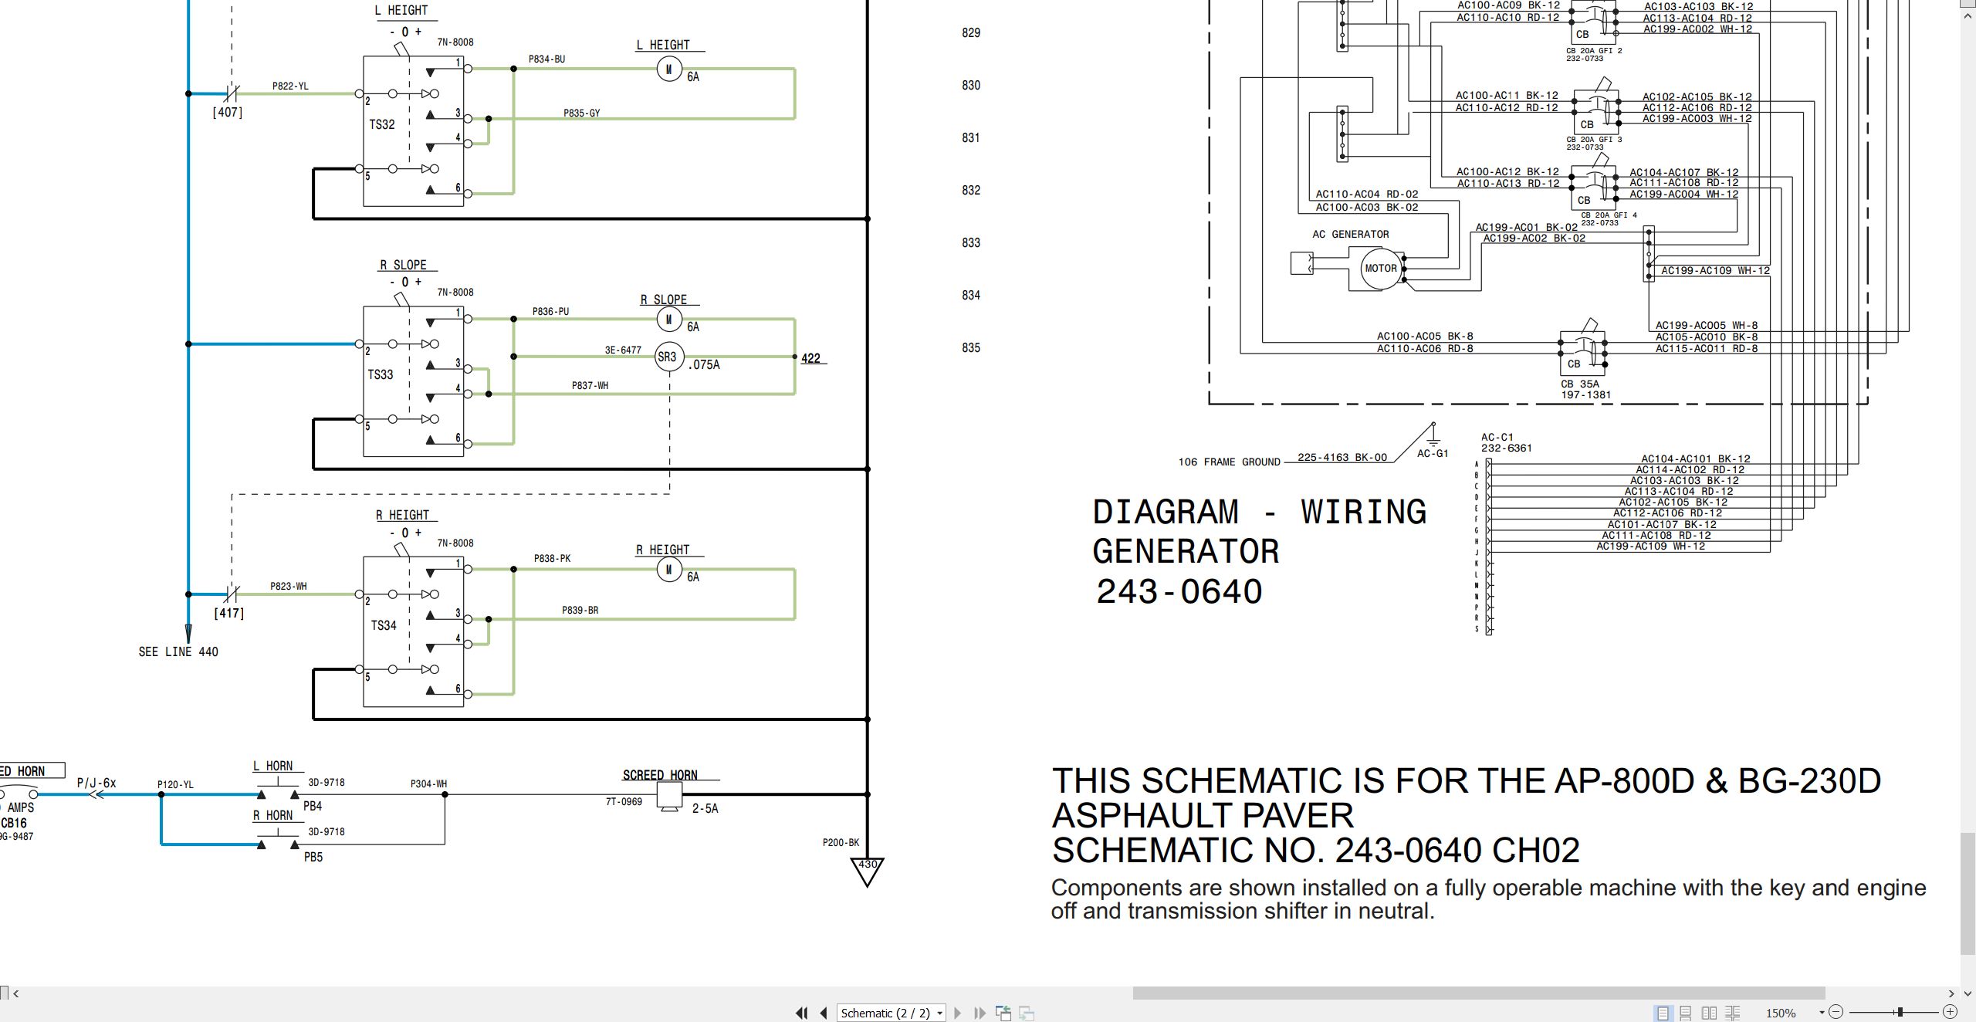Click the SEE LINE 440 reference
This screenshot has width=1976, height=1022.
tap(178, 651)
